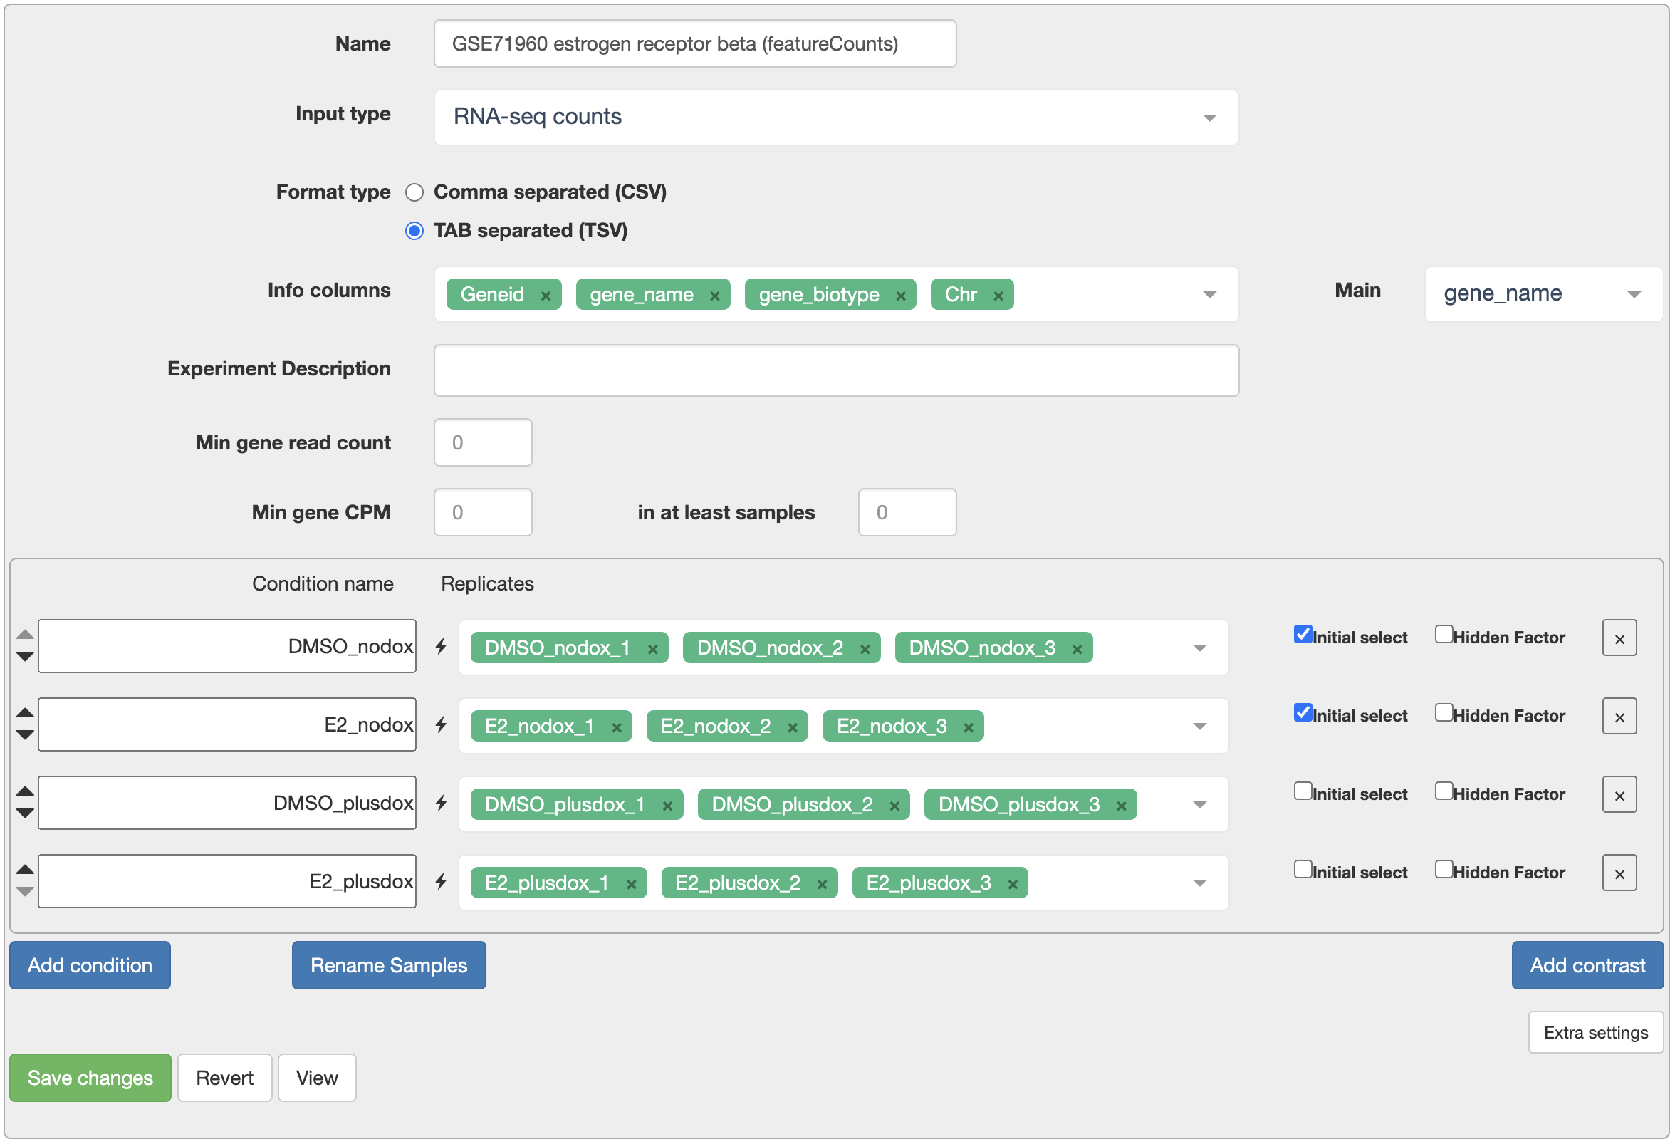Focus the experiment Name field
1675x1144 pixels.
click(x=696, y=44)
